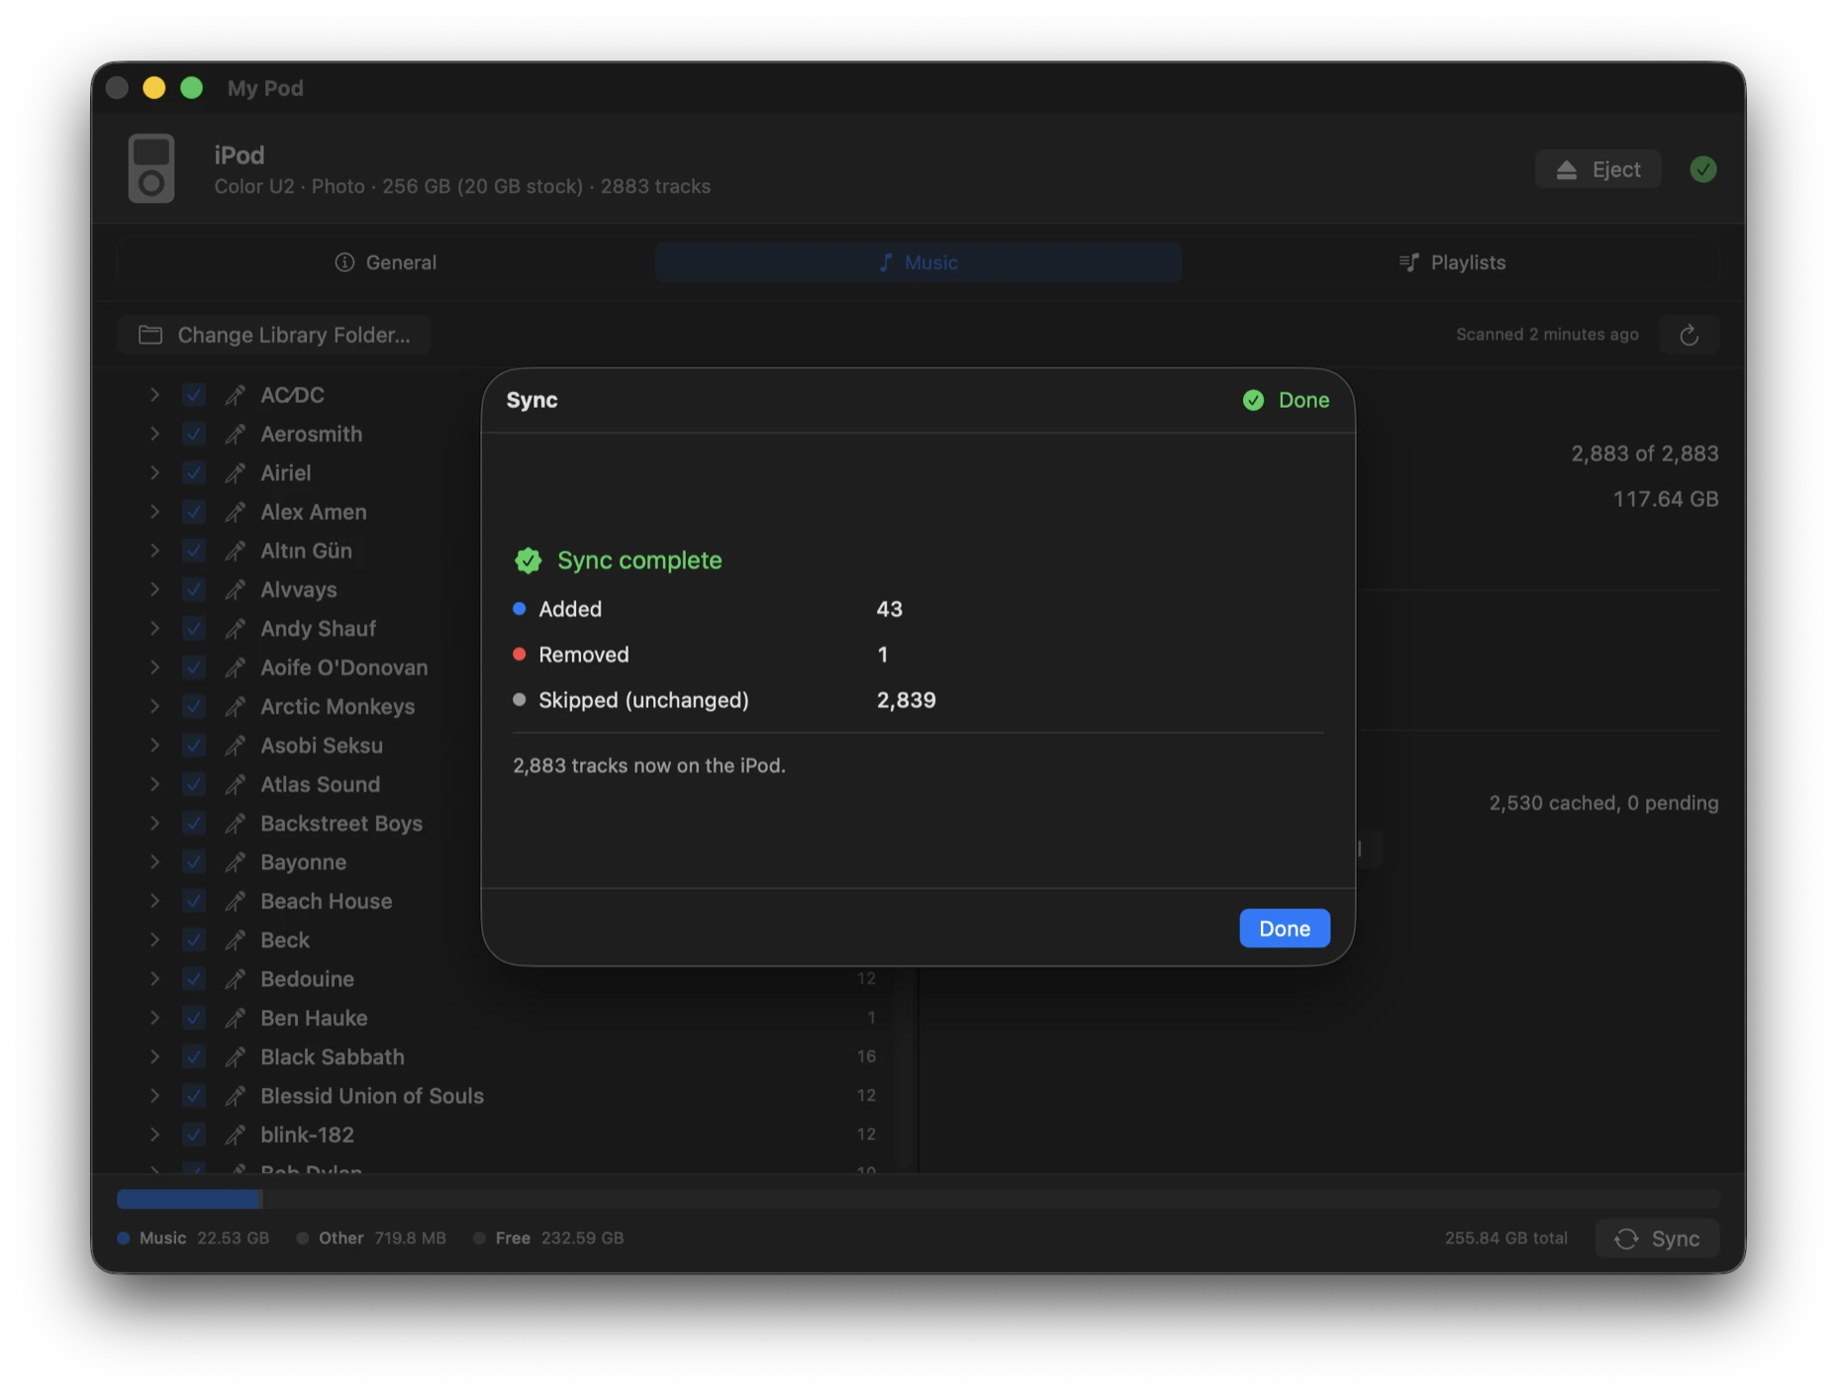Image resolution: width=1837 pixels, height=1394 pixels.
Task: Toggle the Beck checkbox
Action: coord(194,941)
